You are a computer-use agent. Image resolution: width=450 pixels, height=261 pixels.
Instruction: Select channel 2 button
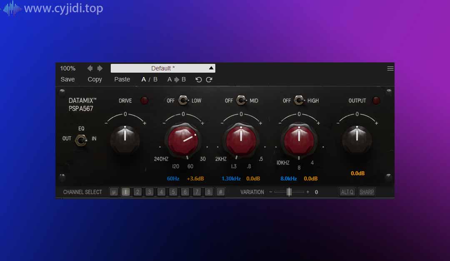tap(137, 192)
